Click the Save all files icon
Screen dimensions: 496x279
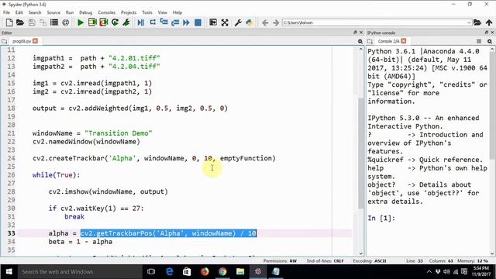pyautogui.click(x=43, y=22)
